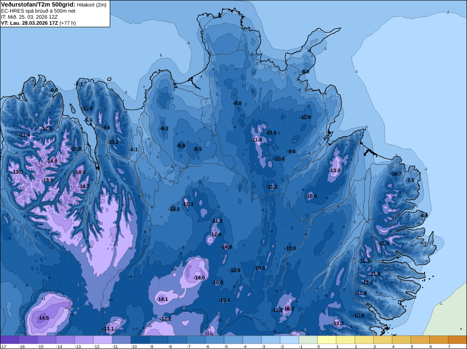This screenshot has height=349, width=467.
Task: Click the darkest purple -17 legend swatch
Action: pos(9,340)
